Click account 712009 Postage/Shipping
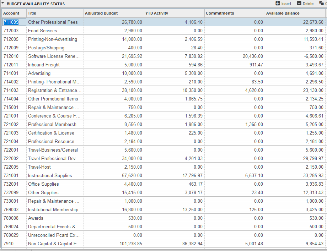Image resolution: width=327 pixels, height=251 pixels. [x=11, y=48]
